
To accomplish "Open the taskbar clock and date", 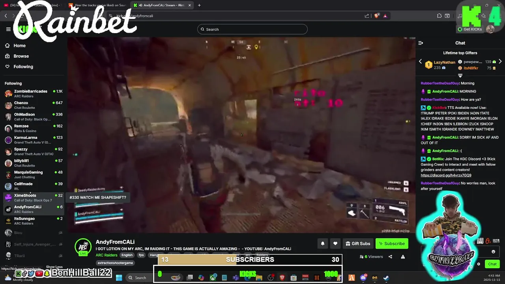I will (x=493, y=278).
